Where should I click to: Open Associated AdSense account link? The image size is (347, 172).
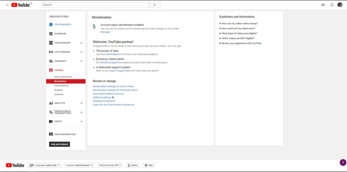[108, 94]
